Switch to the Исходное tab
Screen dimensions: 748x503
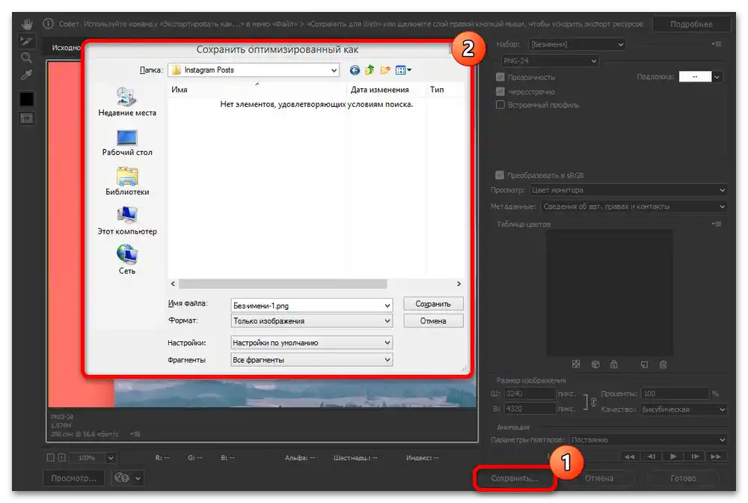point(66,48)
